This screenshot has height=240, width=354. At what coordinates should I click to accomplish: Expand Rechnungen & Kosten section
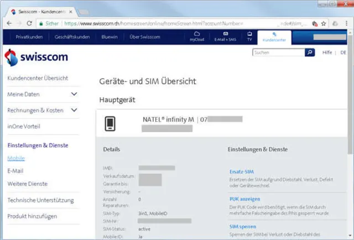[x=74, y=110]
